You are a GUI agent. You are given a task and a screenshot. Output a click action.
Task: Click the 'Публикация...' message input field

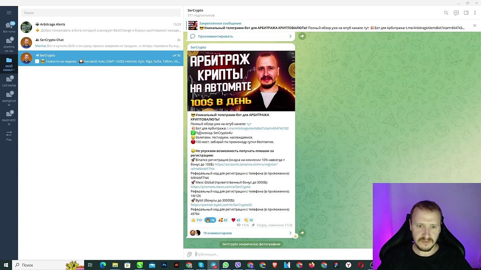point(283,254)
